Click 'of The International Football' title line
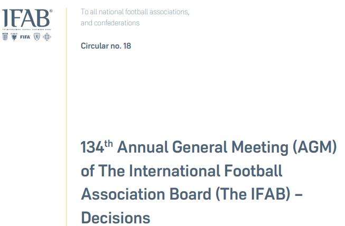 182,171
